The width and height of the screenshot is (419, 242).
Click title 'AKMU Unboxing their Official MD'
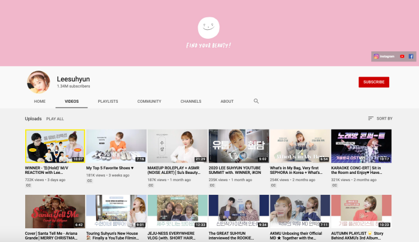296,235
